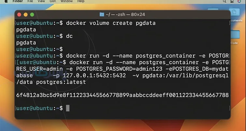Open Siri in menu bar
The width and height of the screenshot is (246, 131).
coord(239,1)
